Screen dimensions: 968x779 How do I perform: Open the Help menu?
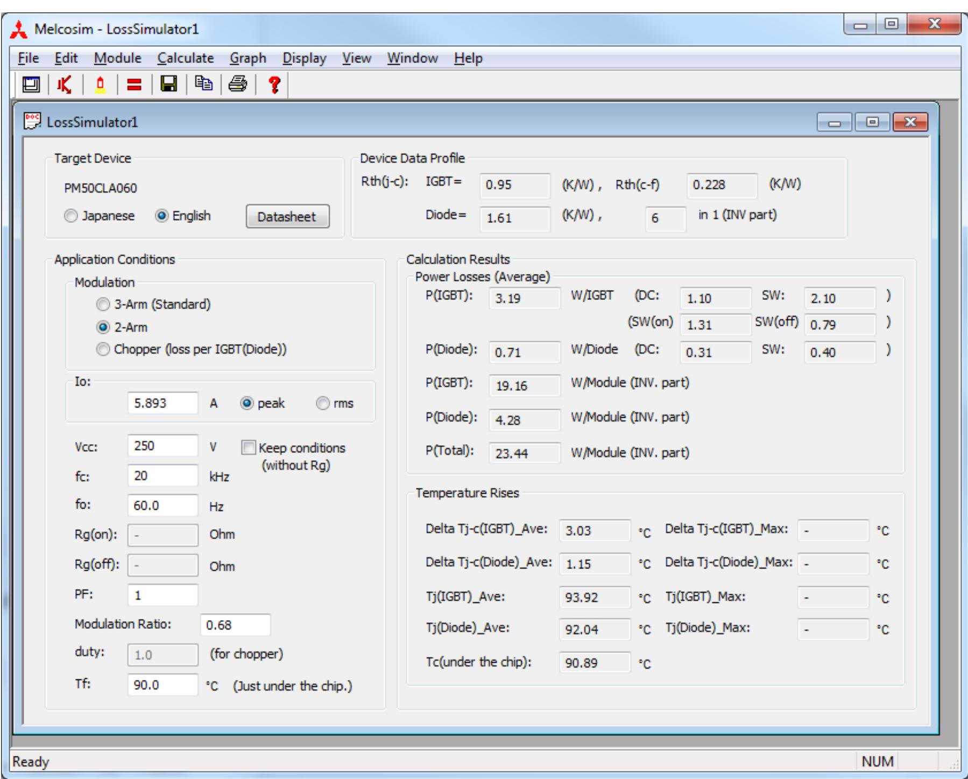(468, 58)
